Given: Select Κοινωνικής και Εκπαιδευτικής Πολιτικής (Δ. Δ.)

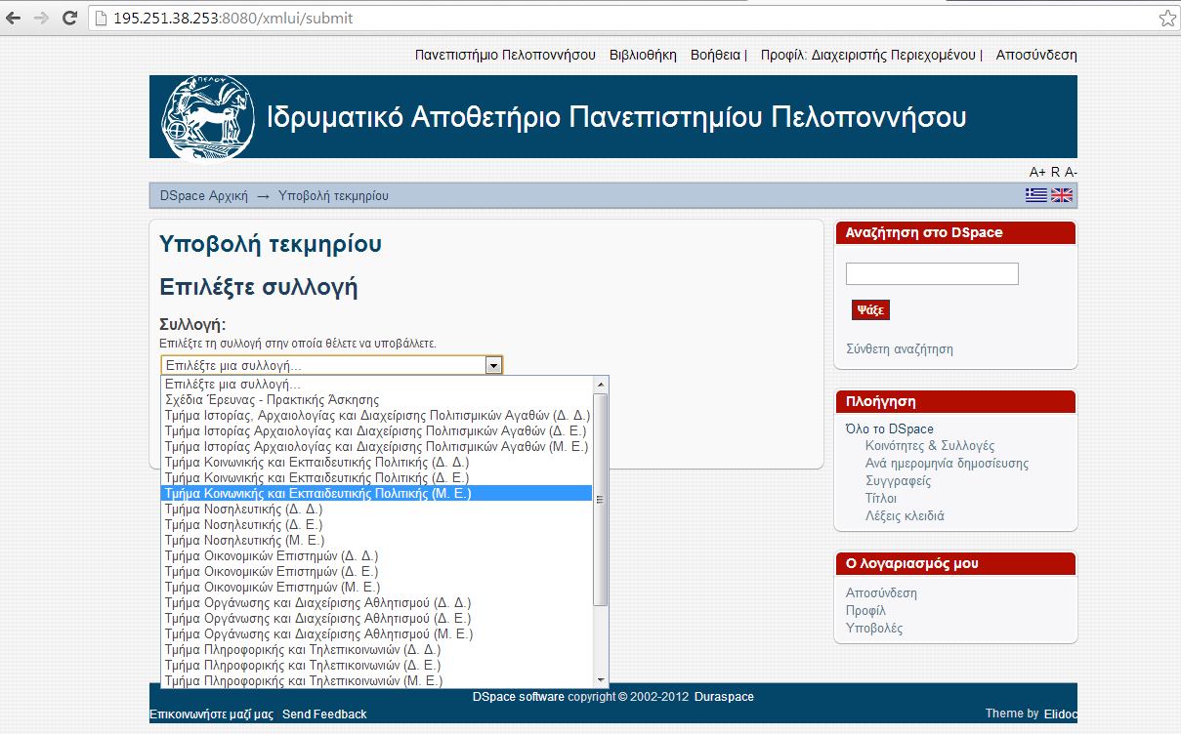Looking at the screenshot, I should (377, 463).
